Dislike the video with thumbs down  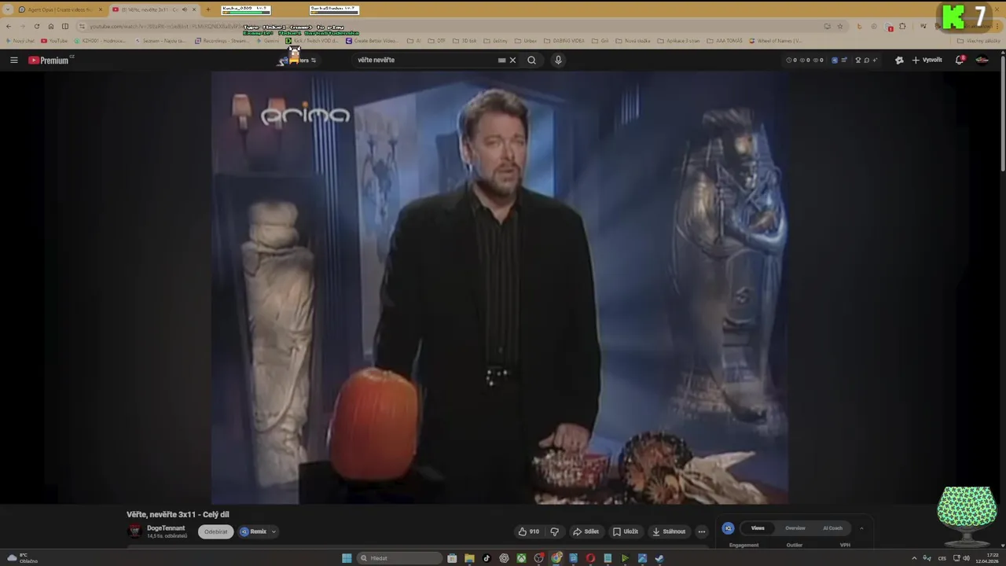point(554,531)
